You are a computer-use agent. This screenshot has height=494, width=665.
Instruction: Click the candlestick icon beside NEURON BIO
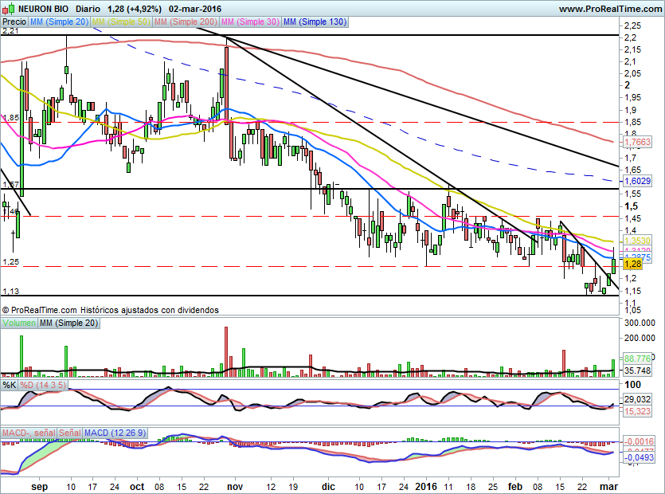point(7,9)
